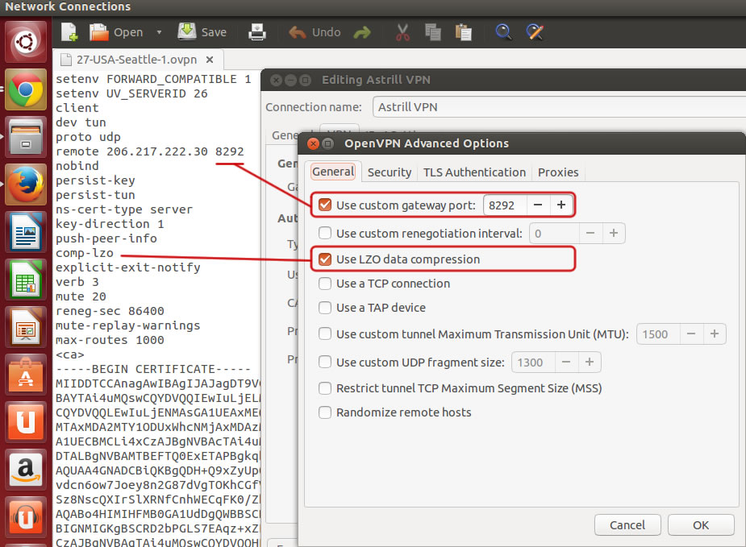Click the 'comp-lzo' line in the ovpn file
The height and width of the screenshot is (547, 746).
[x=85, y=253]
